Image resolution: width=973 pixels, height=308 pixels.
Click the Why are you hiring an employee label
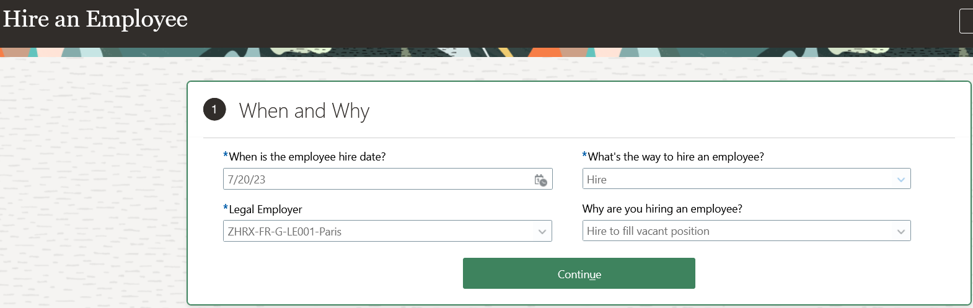click(x=662, y=209)
